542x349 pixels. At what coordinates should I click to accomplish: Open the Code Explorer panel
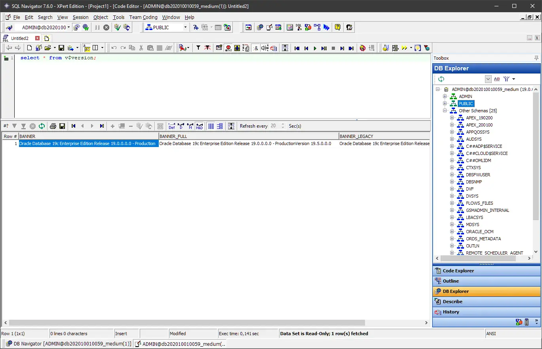(487, 271)
